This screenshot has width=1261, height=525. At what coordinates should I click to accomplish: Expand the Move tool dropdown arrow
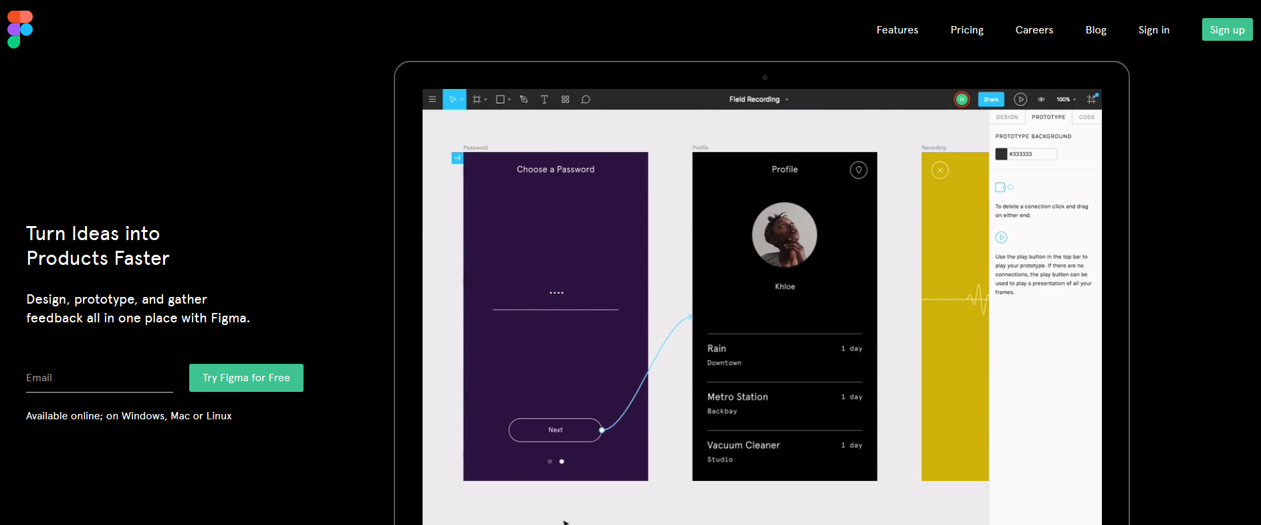click(462, 100)
